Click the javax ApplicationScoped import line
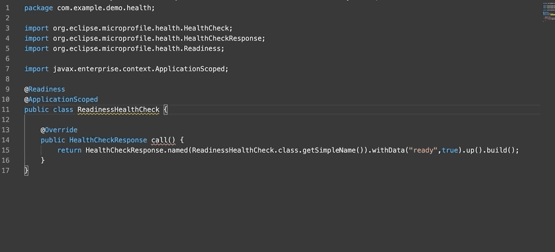555x252 pixels. 126,69
